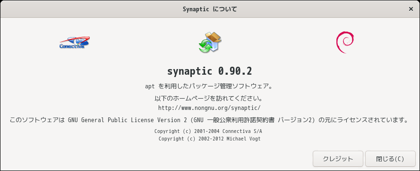The height and width of the screenshot is (171, 420).
Task: Click the 閉じる(C) close button
Action: pyautogui.click(x=390, y=159)
